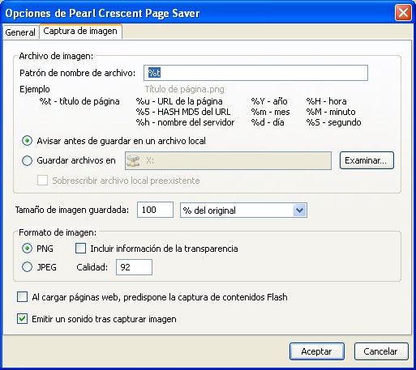The height and width of the screenshot is (370, 416).
Task: Click the '%M - minuto' text
Action: 331,112
